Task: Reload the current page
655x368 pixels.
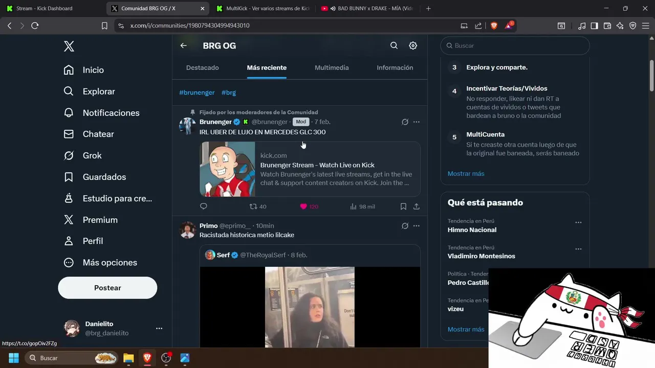Action: (x=35, y=26)
